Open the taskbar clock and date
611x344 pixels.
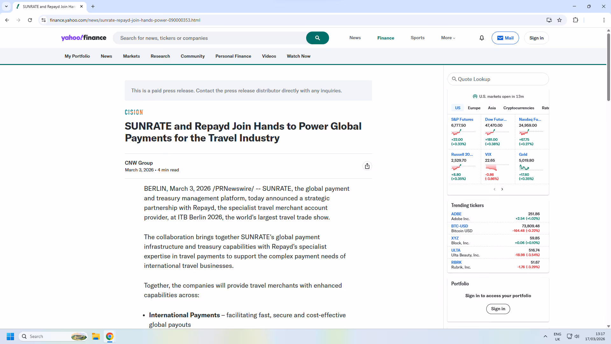point(595,336)
